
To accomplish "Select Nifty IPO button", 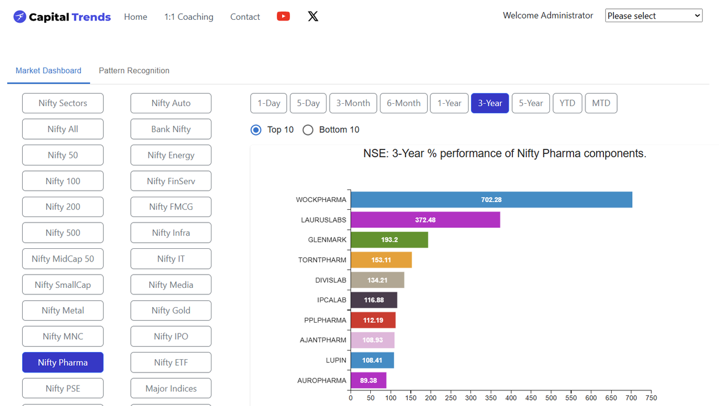I will pyautogui.click(x=171, y=336).
